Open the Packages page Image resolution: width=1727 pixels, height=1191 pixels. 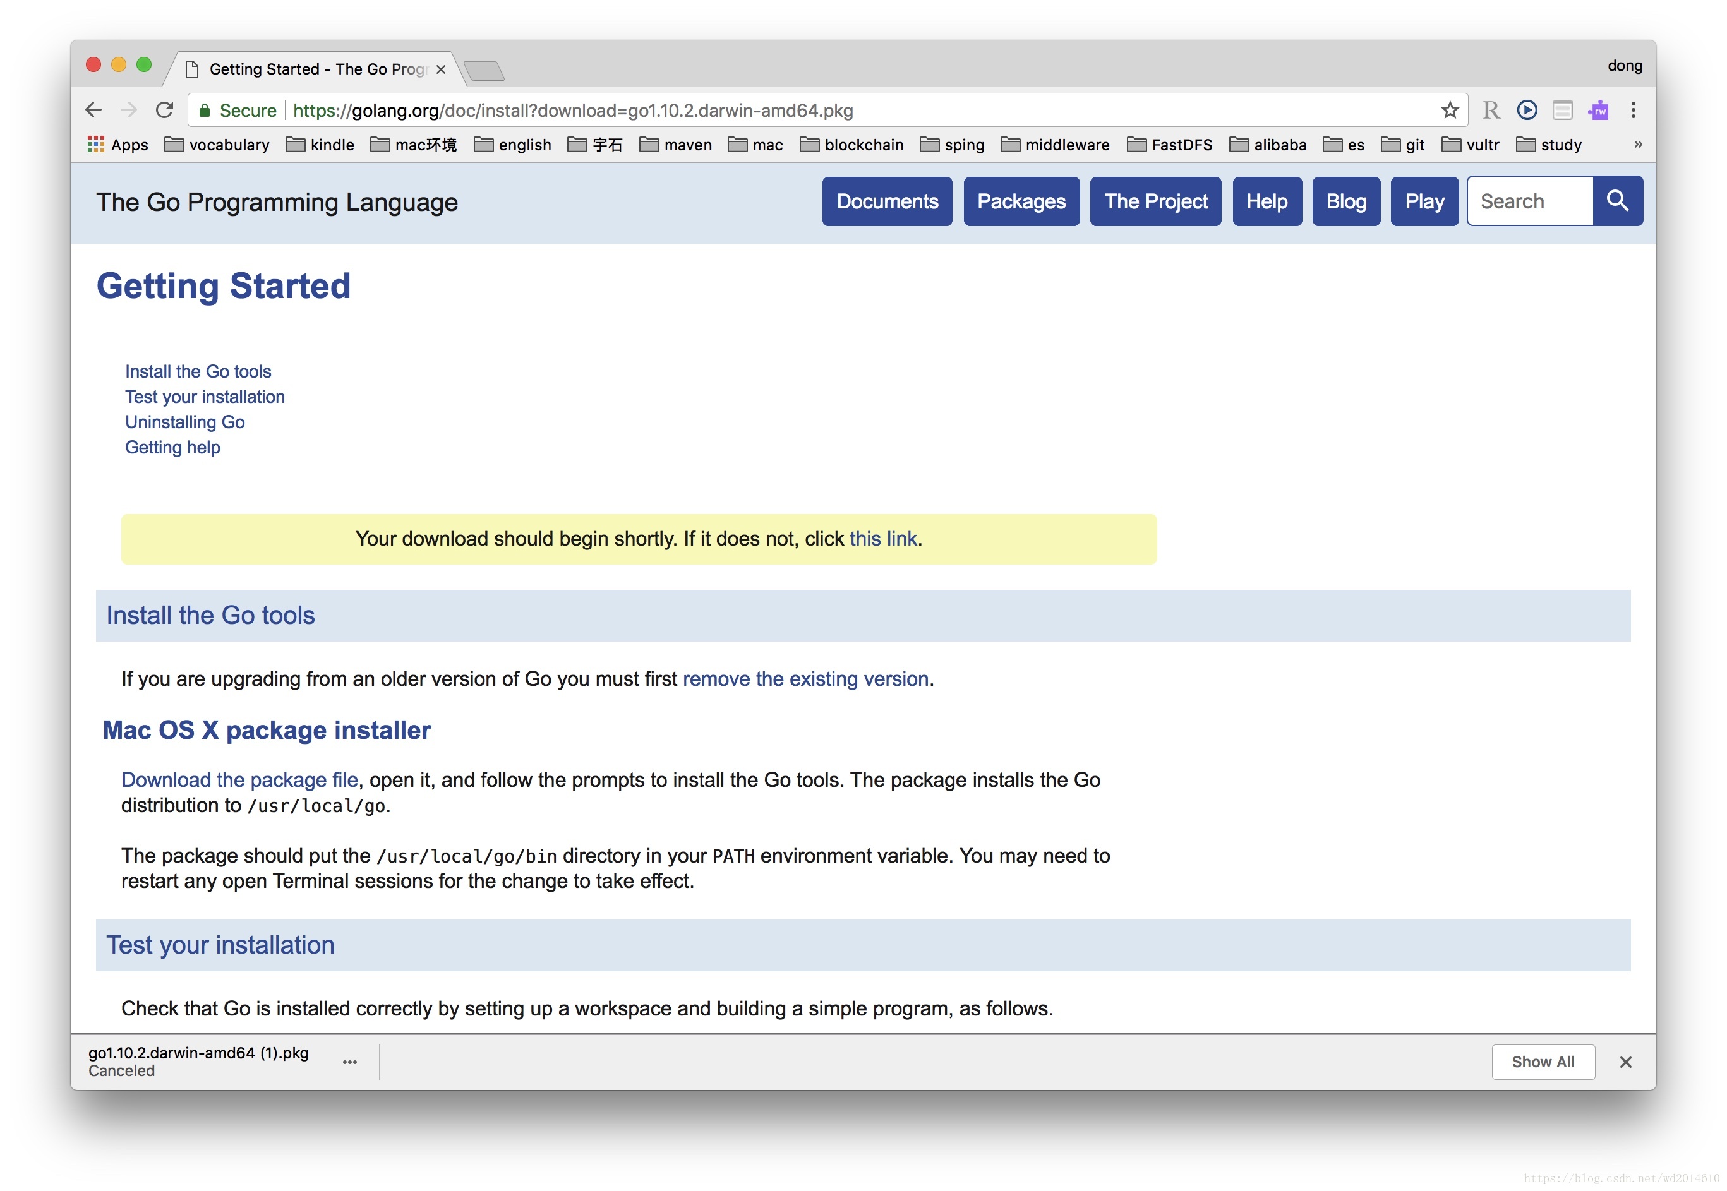point(1021,201)
